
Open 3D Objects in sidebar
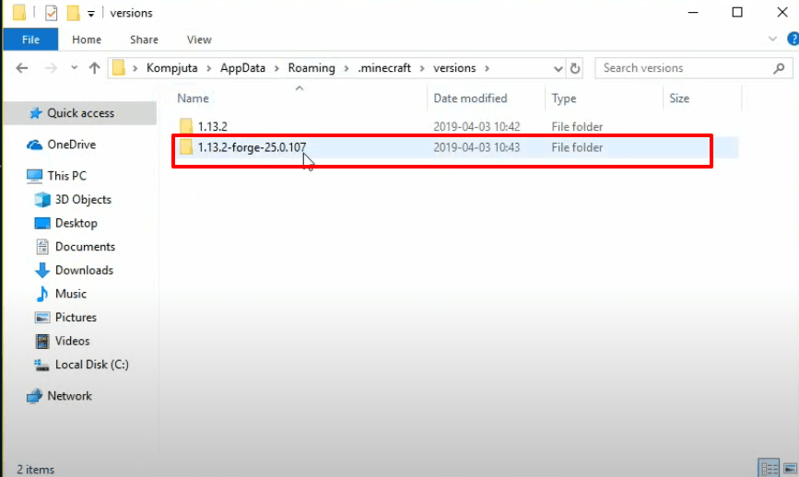pos(83,200)
